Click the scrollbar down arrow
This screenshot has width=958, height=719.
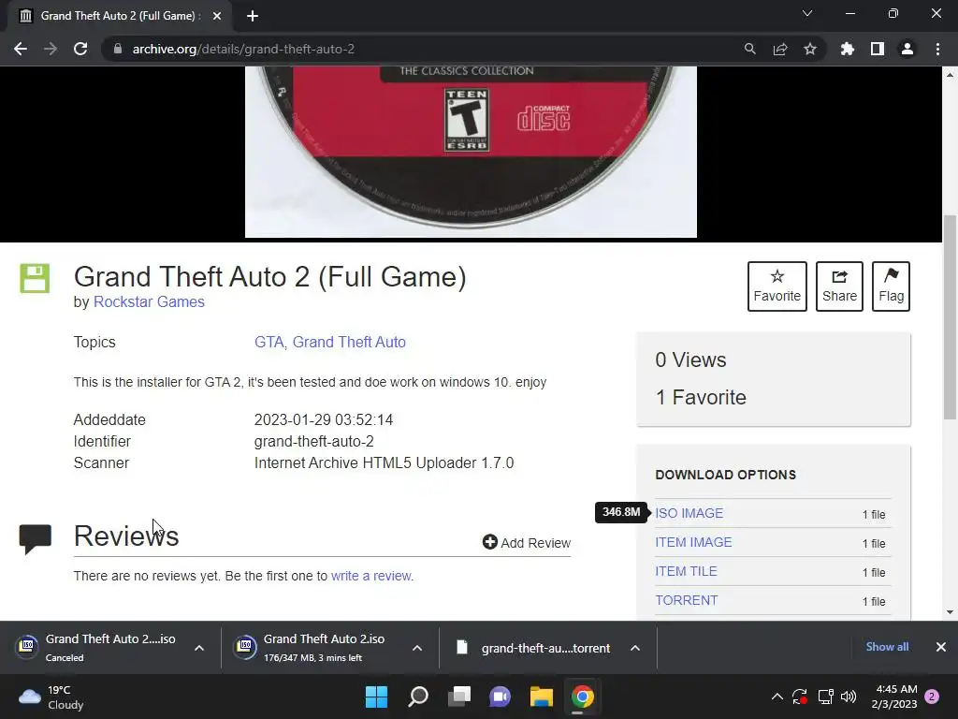pos(950,612)
